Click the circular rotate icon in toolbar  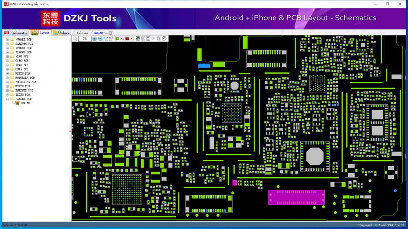click(x=164, y=39)
